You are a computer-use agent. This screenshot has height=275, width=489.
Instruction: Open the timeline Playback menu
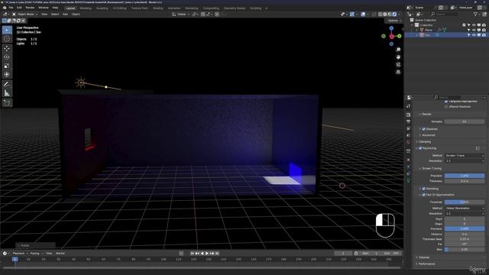pyautogui.click(x=20, y=254)
